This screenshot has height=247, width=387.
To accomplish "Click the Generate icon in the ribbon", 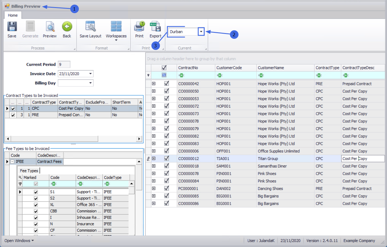I will point(30,27).
